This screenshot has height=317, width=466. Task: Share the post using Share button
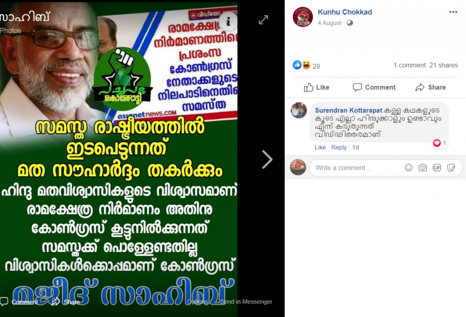point(431,87)
